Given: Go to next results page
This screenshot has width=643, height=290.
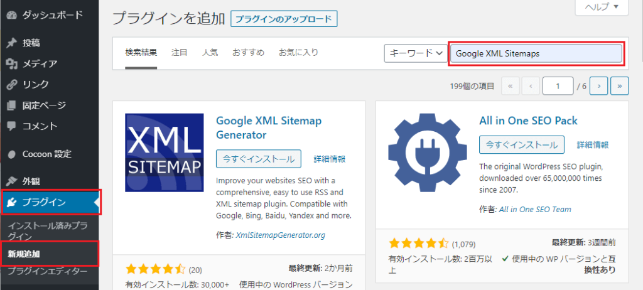Looking at the screenshot, I should coord(599,86).
